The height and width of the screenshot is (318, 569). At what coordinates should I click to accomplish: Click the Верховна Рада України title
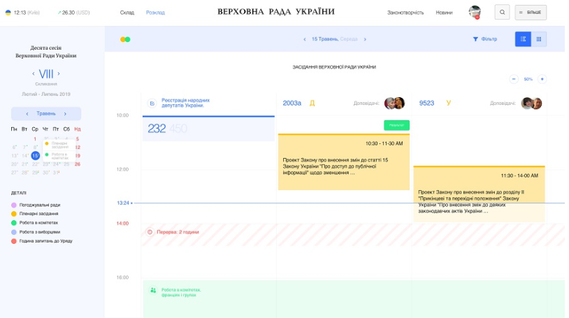click(276, 12)
